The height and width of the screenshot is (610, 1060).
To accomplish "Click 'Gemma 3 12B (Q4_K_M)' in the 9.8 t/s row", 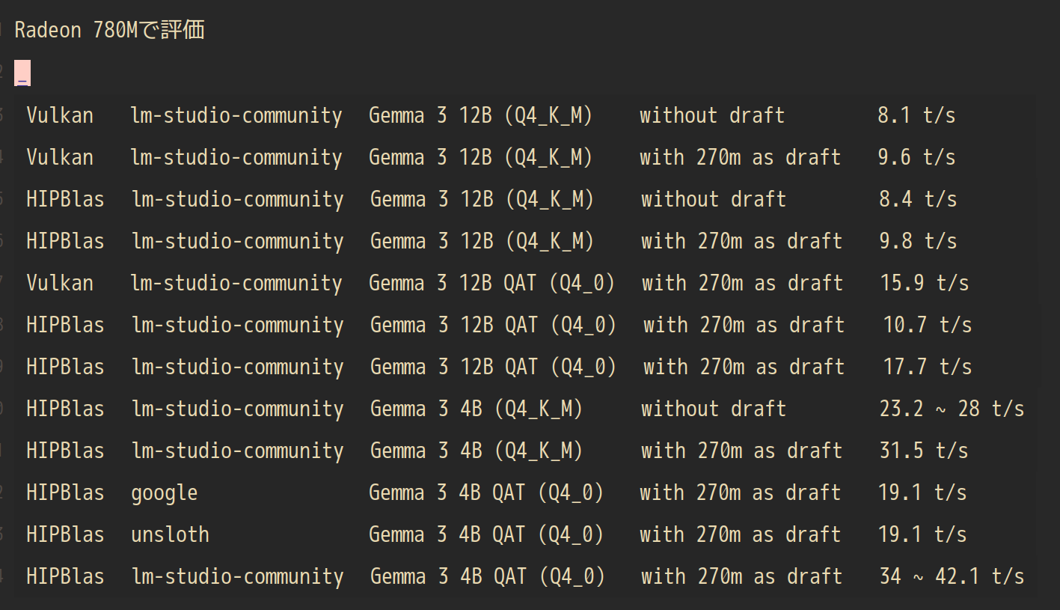I will (x=482, y=242).
